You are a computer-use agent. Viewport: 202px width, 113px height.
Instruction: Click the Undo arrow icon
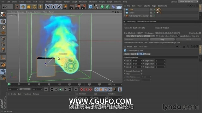(4, 7)
